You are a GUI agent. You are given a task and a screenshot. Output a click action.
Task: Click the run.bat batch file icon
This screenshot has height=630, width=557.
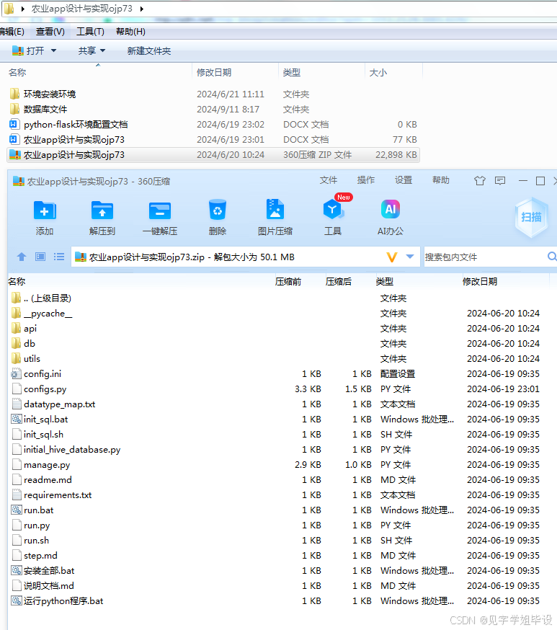[16, 510]
